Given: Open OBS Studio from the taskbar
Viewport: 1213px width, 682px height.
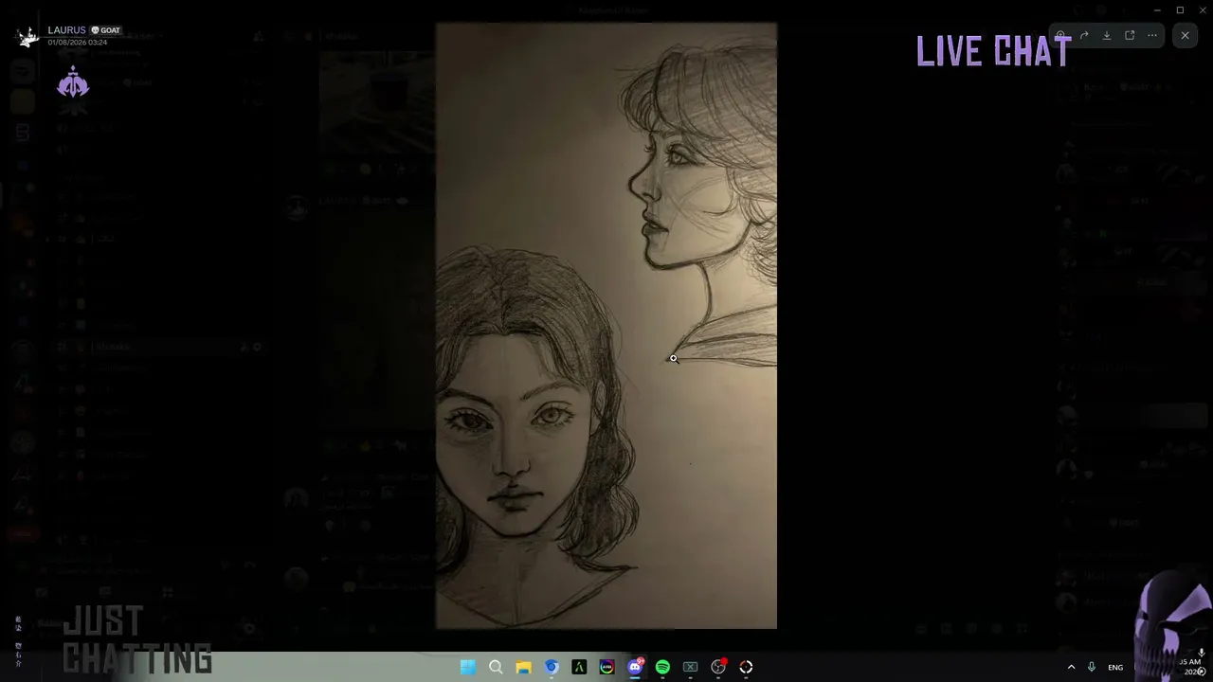Looking at the screenshot, I should coord(718,667).
